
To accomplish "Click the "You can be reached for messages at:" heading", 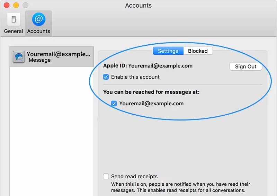I will tap(151, 92).
